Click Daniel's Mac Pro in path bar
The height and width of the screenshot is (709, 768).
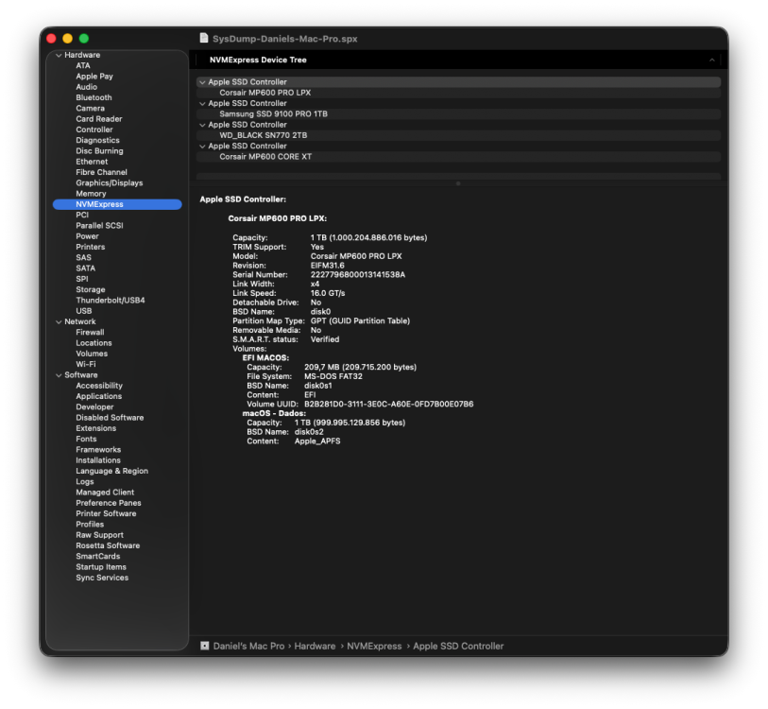[x=248, y=647]
